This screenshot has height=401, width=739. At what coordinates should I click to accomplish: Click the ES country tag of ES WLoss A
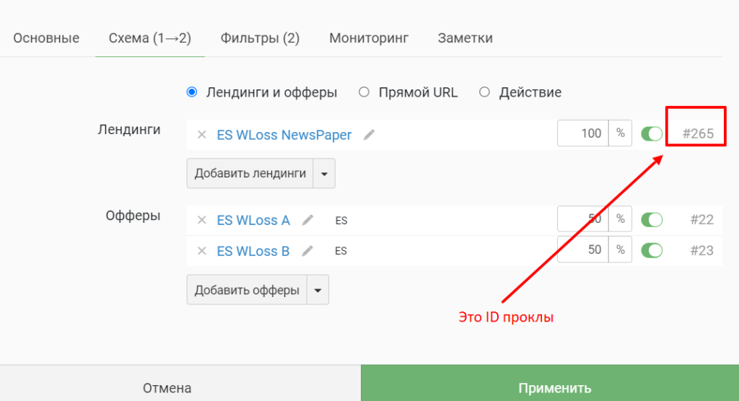click(x=341, y=221)
